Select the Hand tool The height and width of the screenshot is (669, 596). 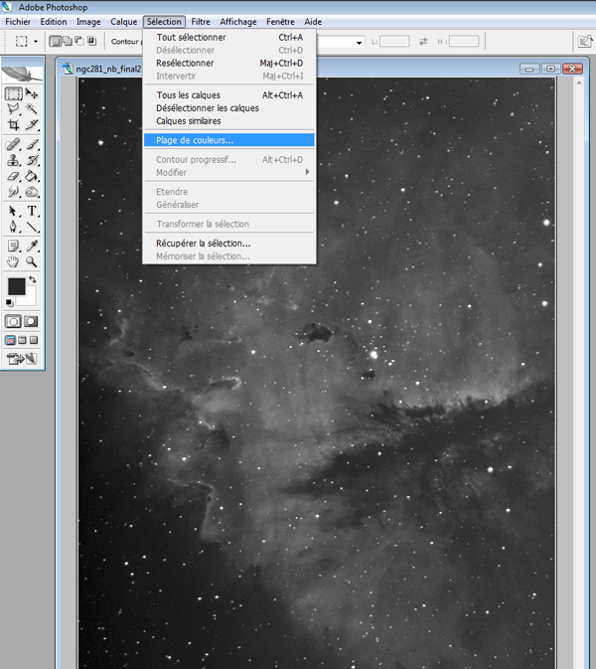pyautogui.click(x=13, y=261)
